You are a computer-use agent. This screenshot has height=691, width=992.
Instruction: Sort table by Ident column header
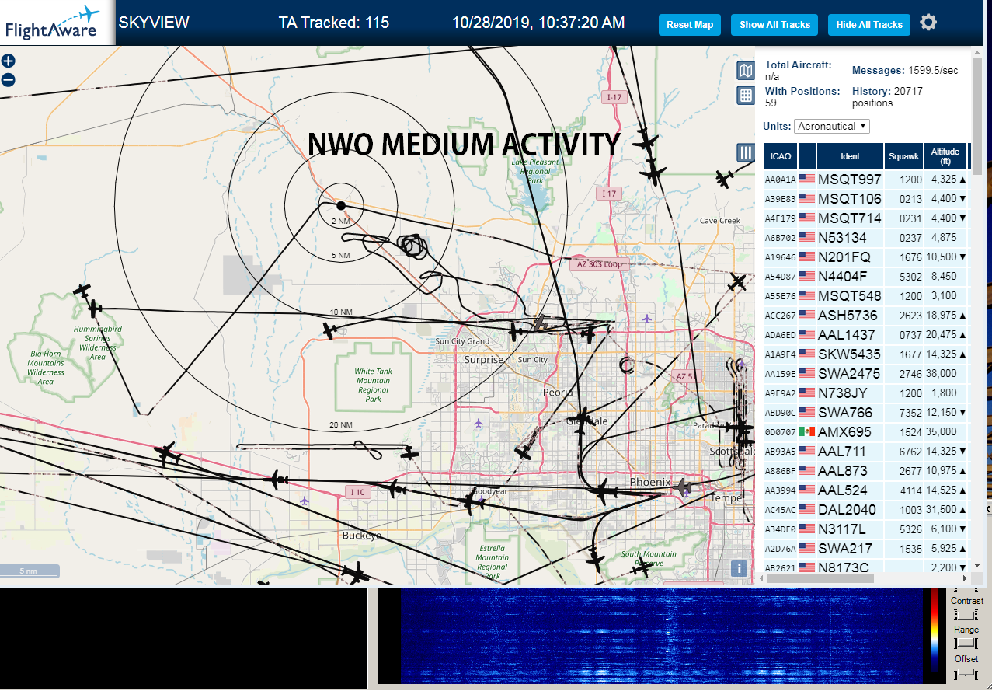(x=850, y=156)
